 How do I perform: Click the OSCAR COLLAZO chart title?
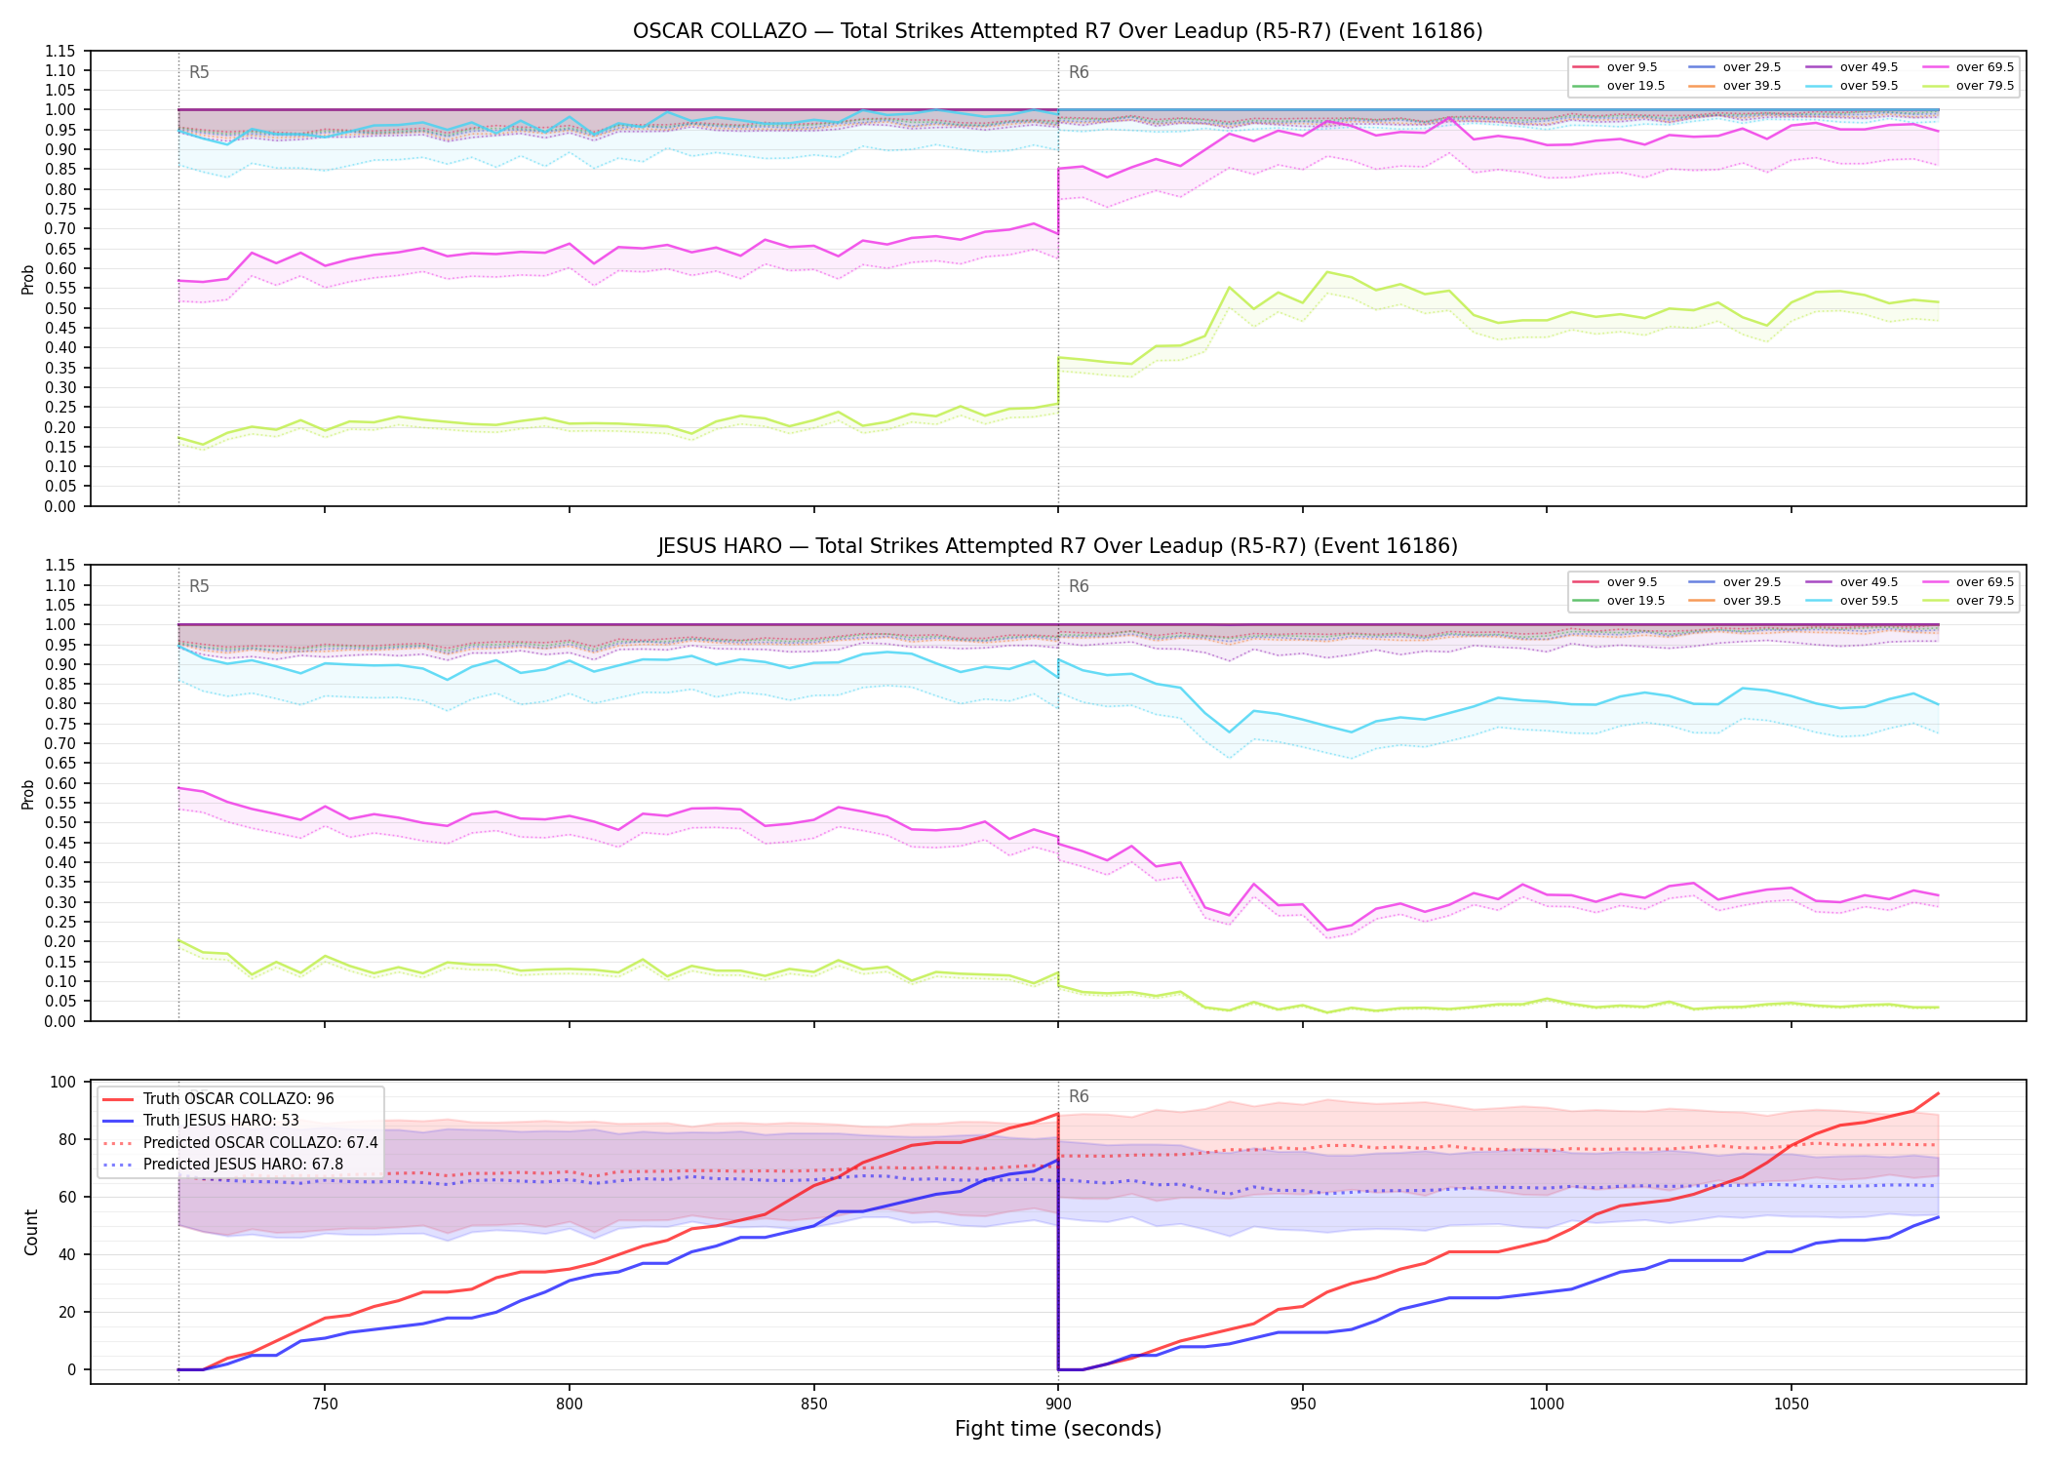pyautogui.click(x=1058, y=31)
